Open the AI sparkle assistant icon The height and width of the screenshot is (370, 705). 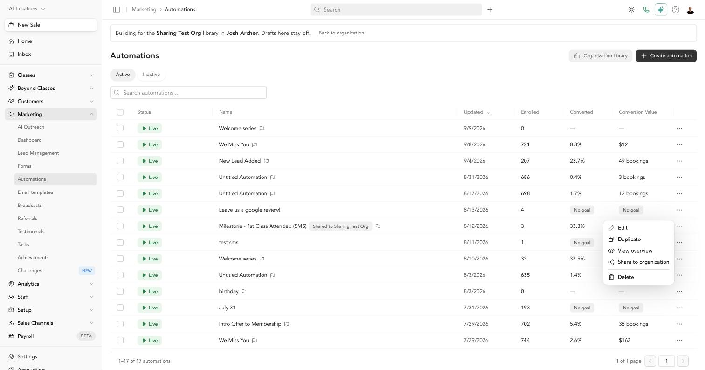[x=661, y=9]
